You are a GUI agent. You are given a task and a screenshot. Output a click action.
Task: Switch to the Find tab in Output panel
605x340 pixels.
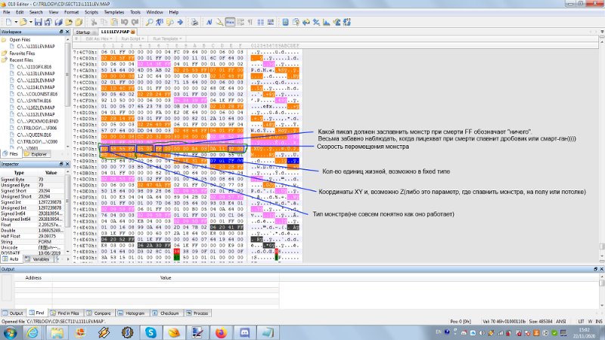(36, 313)
